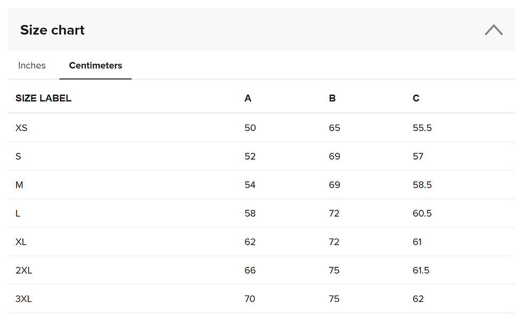The width and height of the screenshot is (522, 318).
Task: Click the column B header
Action: tap(332, 98)
